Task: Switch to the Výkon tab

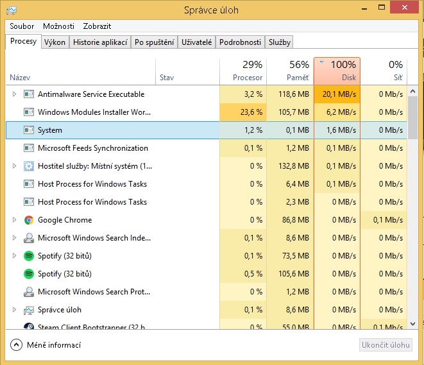Action: click(x=55, y=42)
